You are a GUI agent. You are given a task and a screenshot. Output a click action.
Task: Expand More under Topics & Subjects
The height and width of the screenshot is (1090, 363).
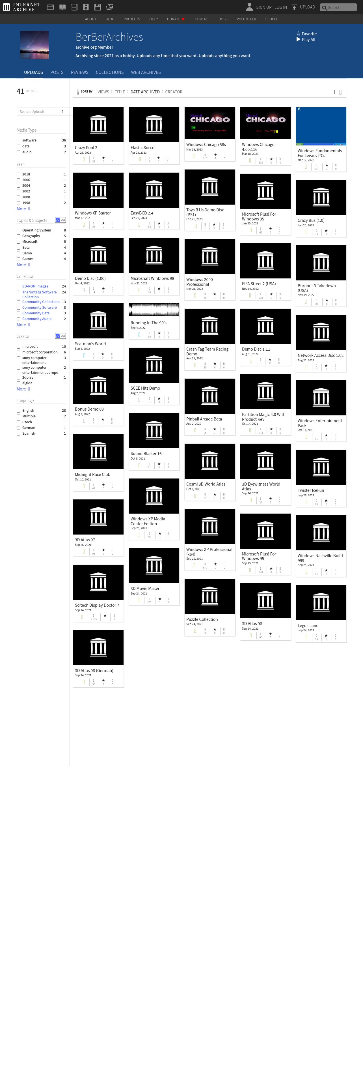23,265
